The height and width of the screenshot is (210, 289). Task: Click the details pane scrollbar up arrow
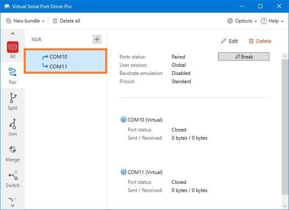285,56
